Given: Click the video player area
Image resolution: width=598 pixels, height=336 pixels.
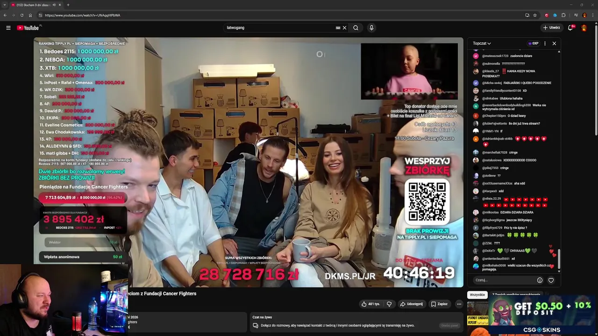Looking at the screenshot, I should click(249, 162).
